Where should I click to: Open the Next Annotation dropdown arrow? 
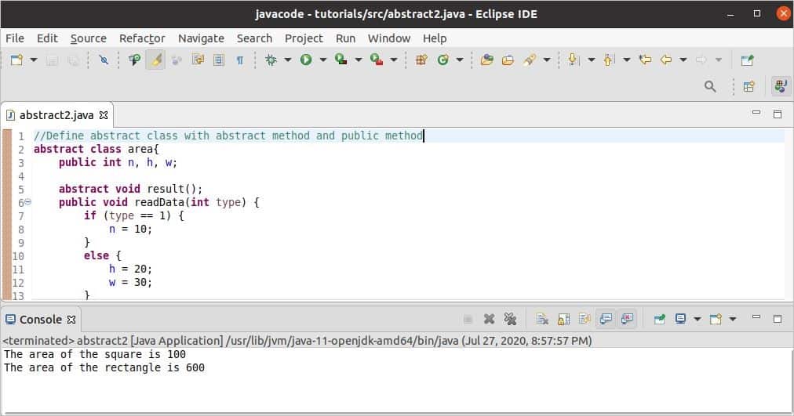coord(592,60)
